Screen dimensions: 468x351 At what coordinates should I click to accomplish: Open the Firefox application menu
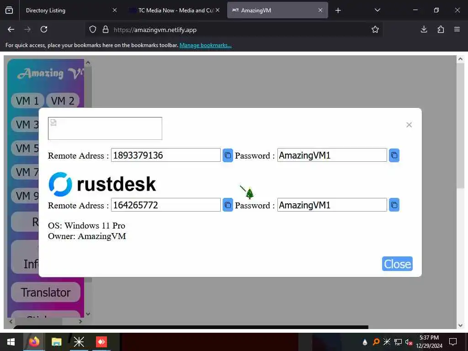pyautogui.click(x=457, y=29)
